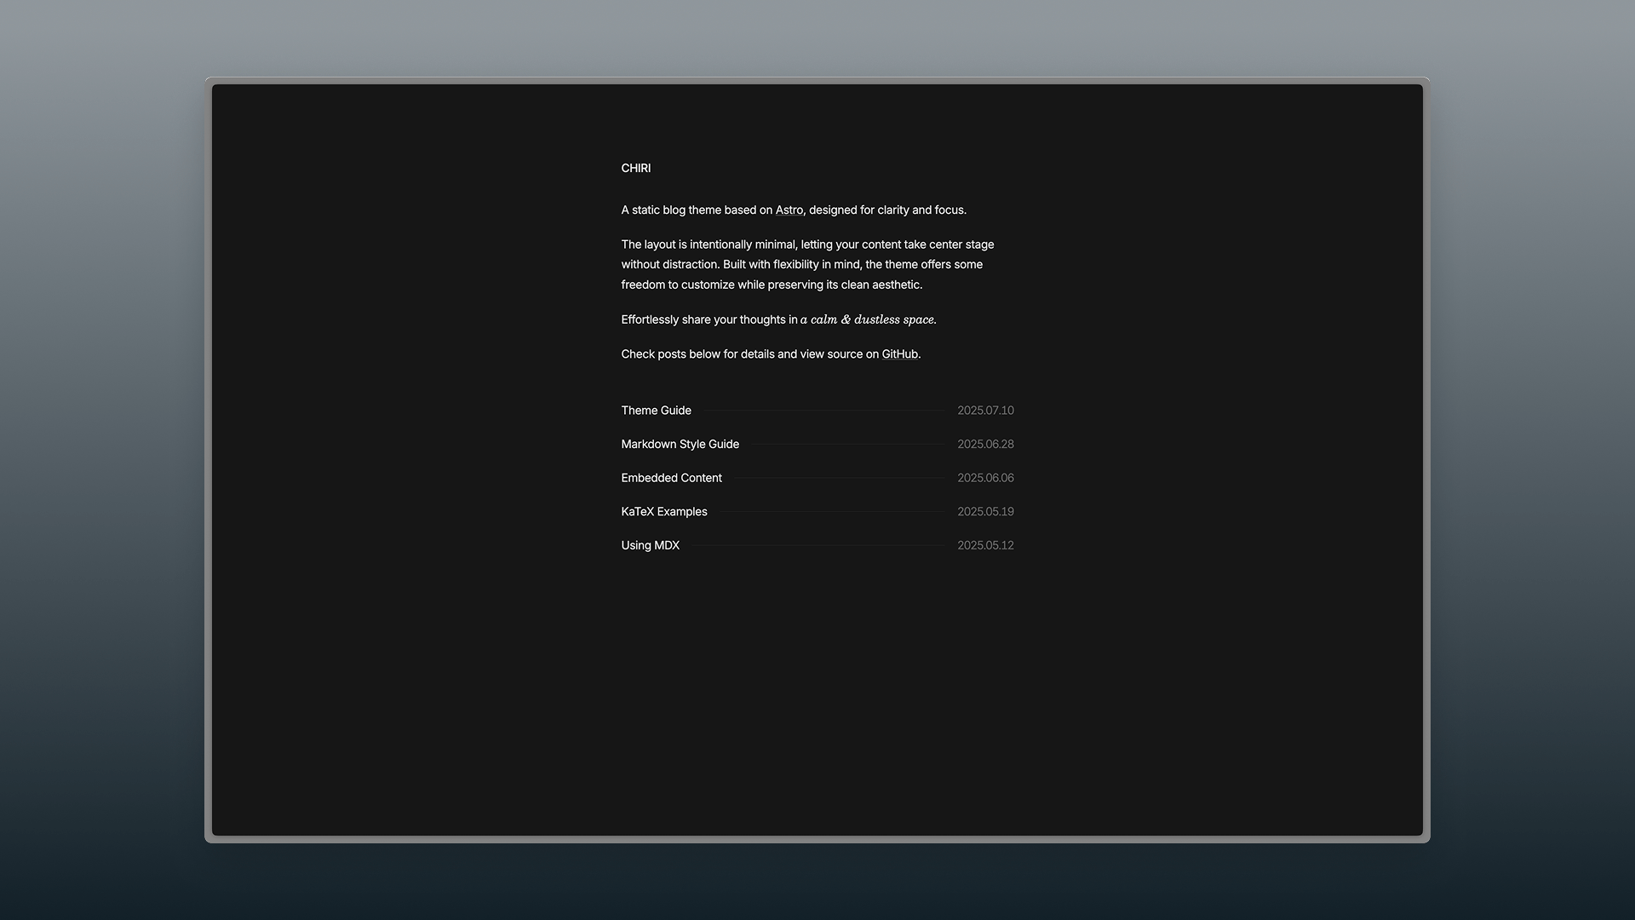Image resolution: width=1635 pixels, height=920 pixels.
Task: Open the Theme Guide post
Action: 657,411
